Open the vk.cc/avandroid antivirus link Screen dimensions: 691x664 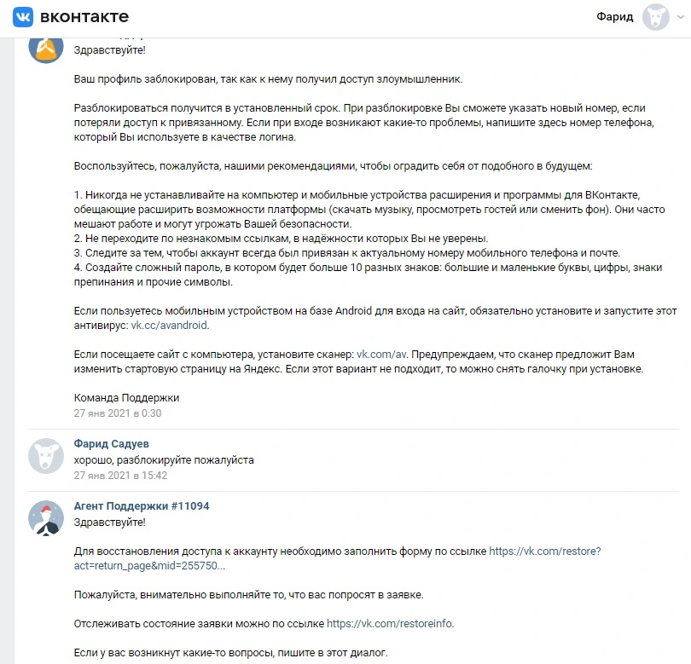click(x=169, y=326)
